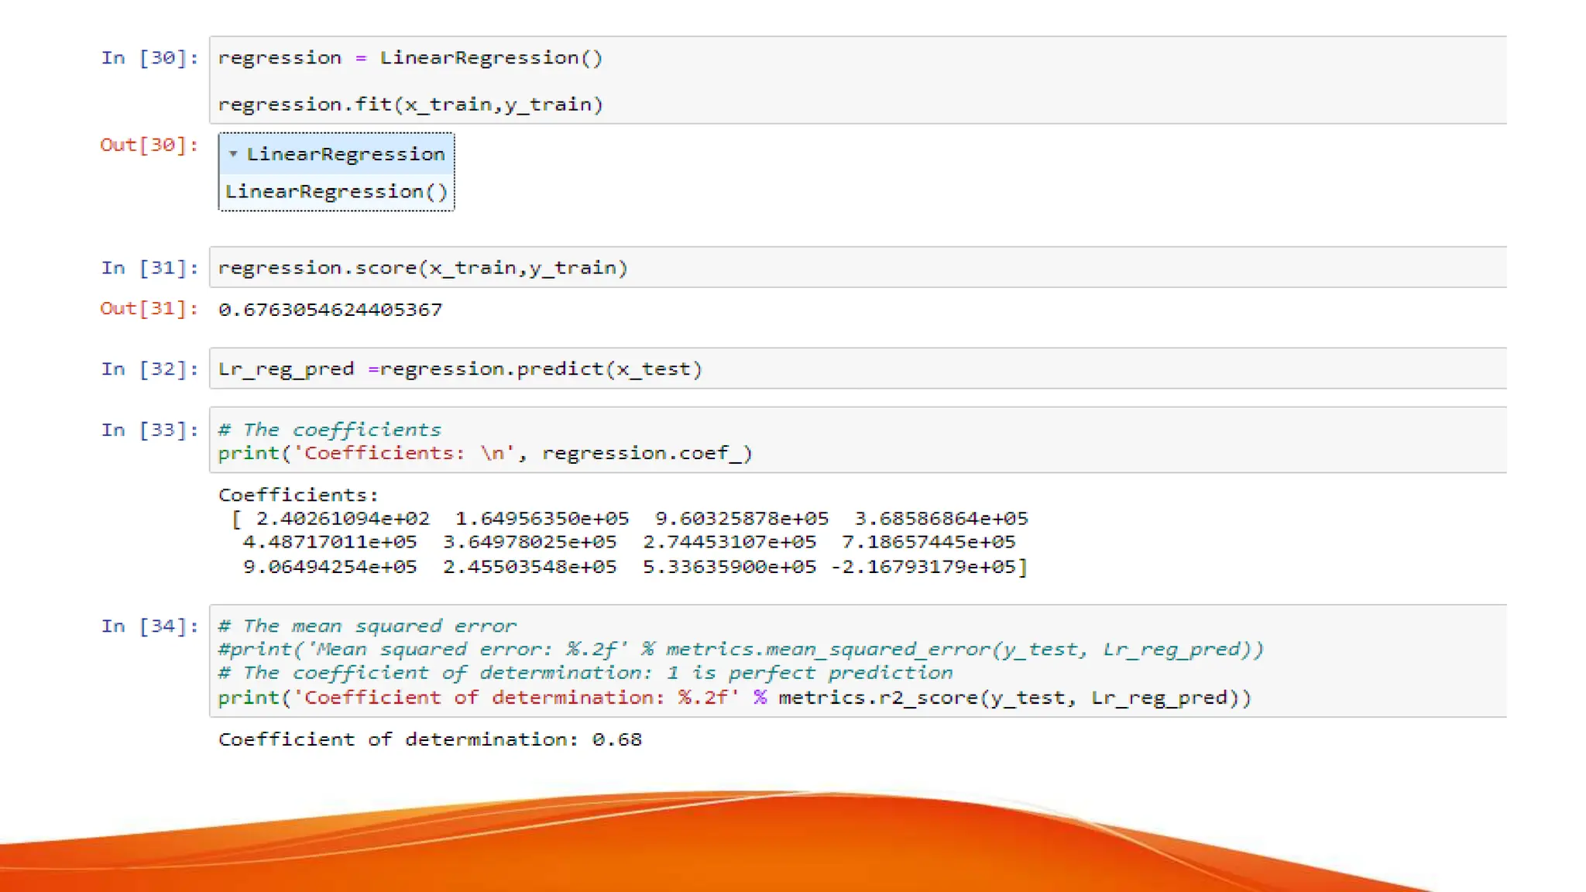Screen dimensions: 1586x892
Task: Click the Coefficient of determination: 0.68 output
Action: (x=430, y=739)
